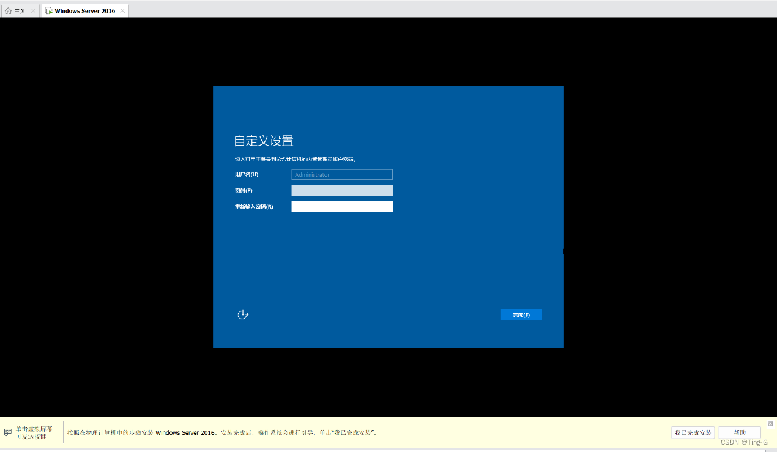The image size is (777, 452).
Task: Click the home icon on first tab
Action: tap(8, 11)
